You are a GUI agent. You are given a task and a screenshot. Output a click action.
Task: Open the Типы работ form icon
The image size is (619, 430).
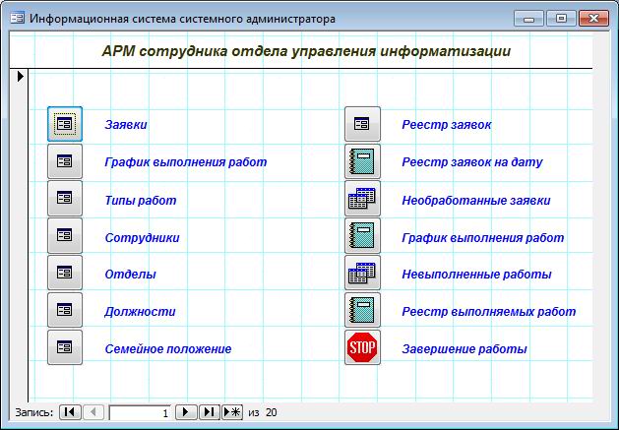click(65, 199)
